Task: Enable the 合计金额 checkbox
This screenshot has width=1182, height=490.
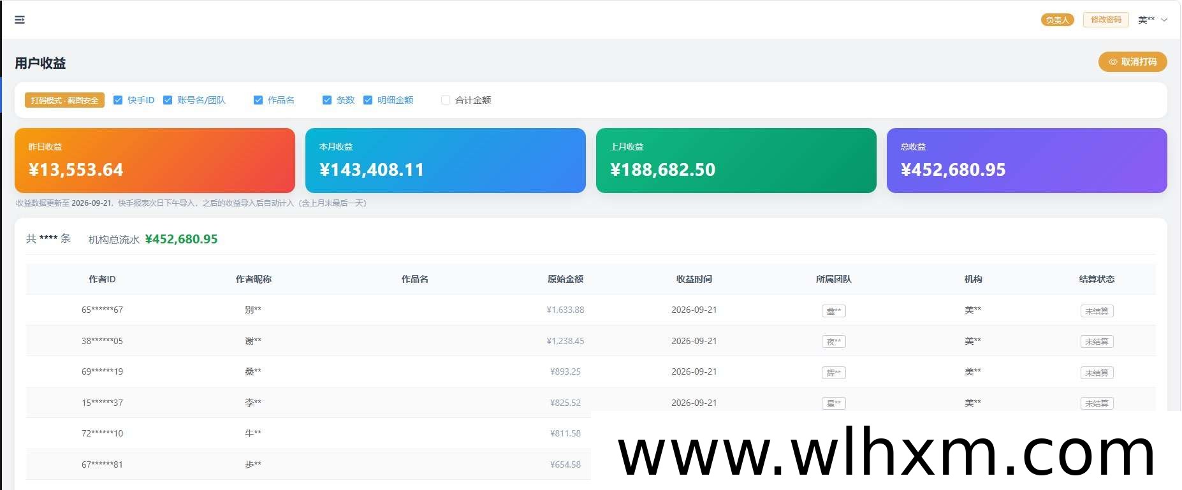Action: click(x=446, y=100)
